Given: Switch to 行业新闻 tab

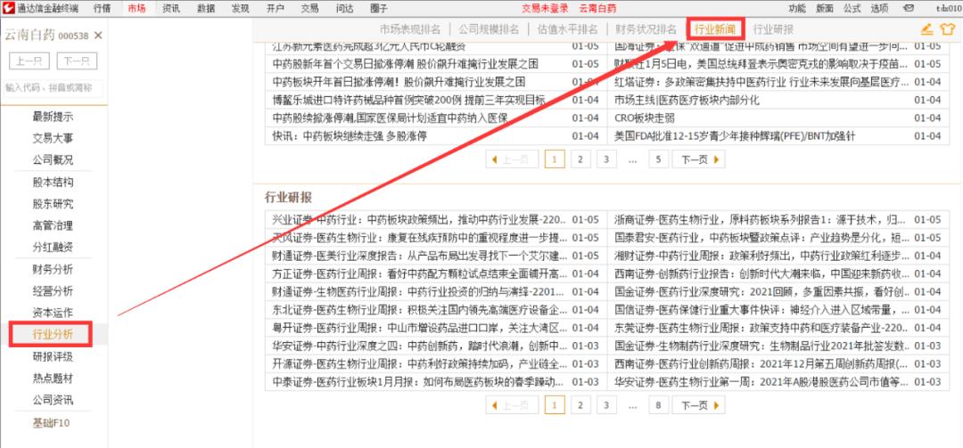Looking at the screenshot, I should coord(715,29).
